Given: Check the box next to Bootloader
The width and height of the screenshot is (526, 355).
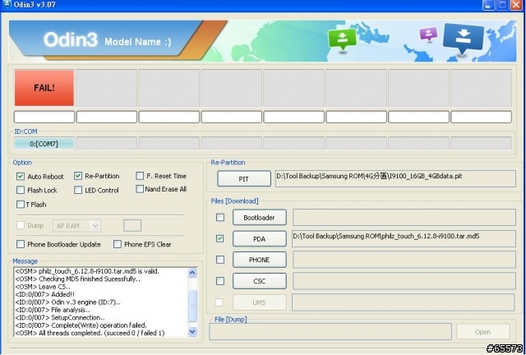Looking at the screenshot, I should point(219,217).
